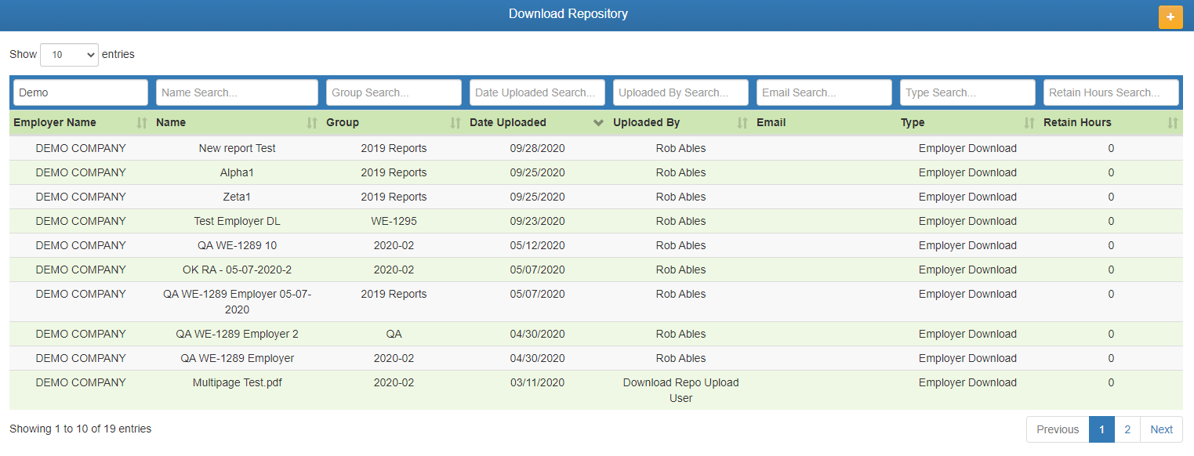
Task: Click sort arrows on Type column
Action: (x=1029, y=123)
